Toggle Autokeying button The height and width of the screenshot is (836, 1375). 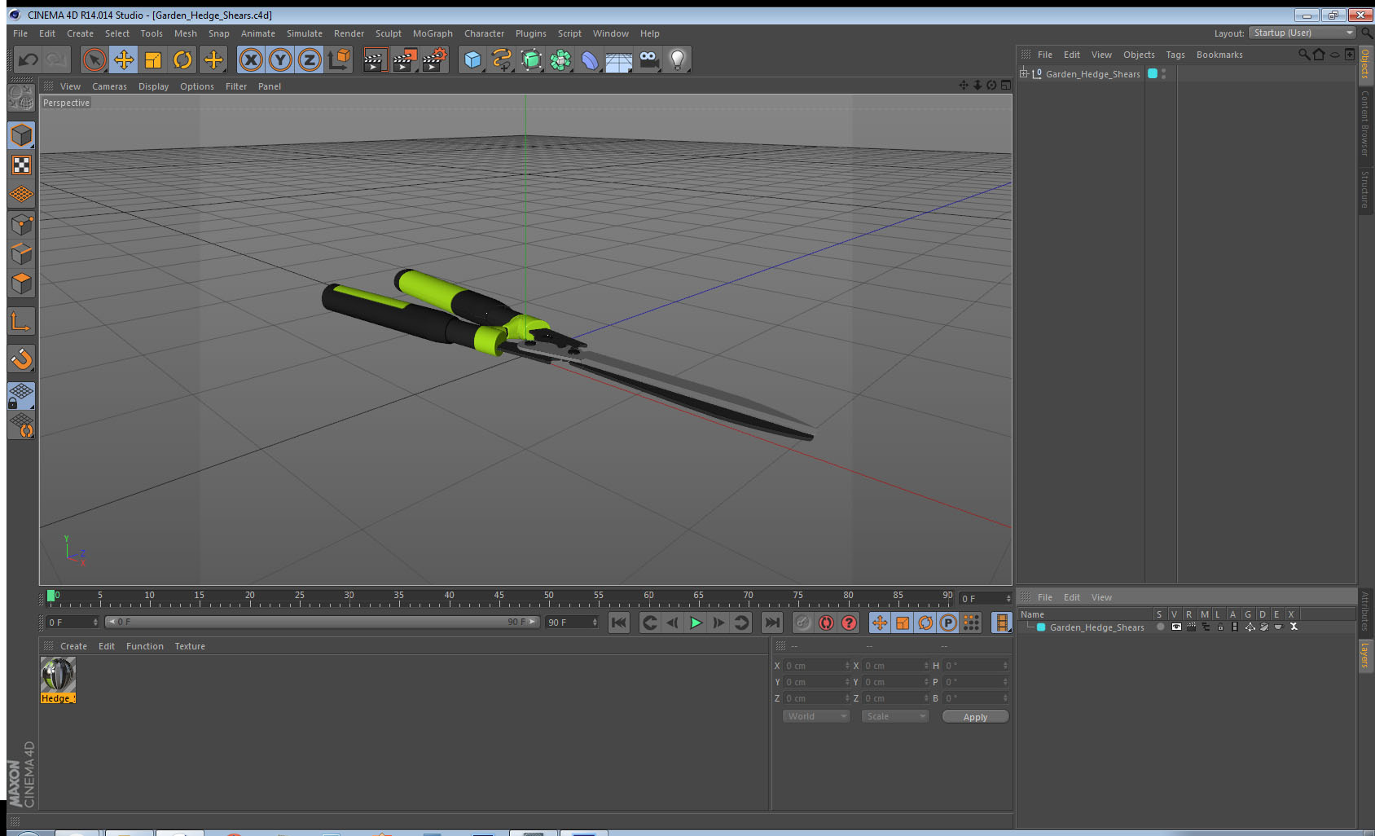point(826,623)
